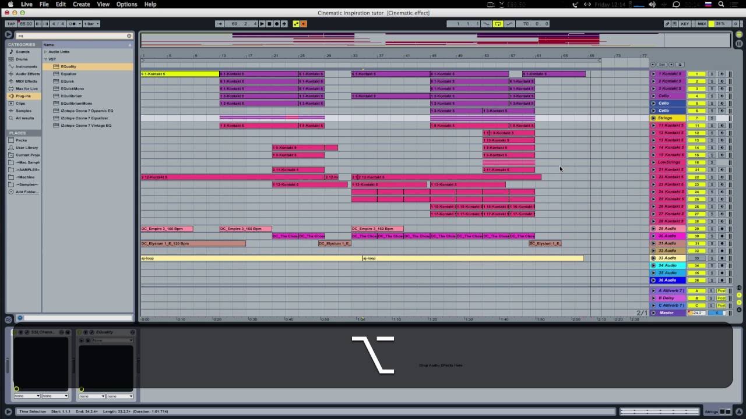Click the Back to Arrangement orange button
The width and height of the screenshot is (746, 419).
pos(304,24)
